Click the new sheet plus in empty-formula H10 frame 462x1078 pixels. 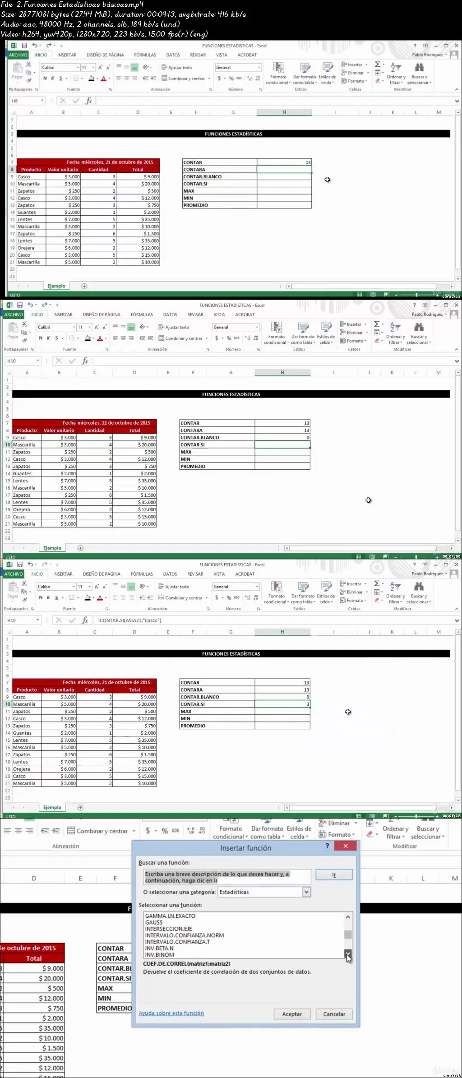click(80, 548)
